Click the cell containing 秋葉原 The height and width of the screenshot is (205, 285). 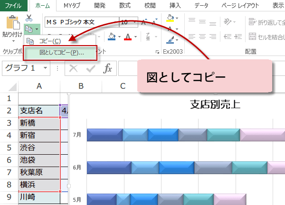pos(39,173)
